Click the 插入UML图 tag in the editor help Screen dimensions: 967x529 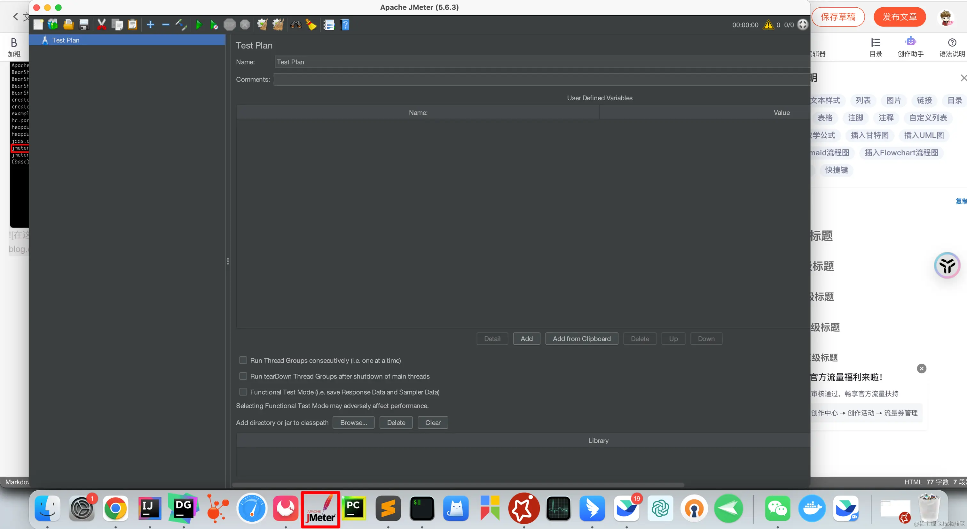(924, 135)
